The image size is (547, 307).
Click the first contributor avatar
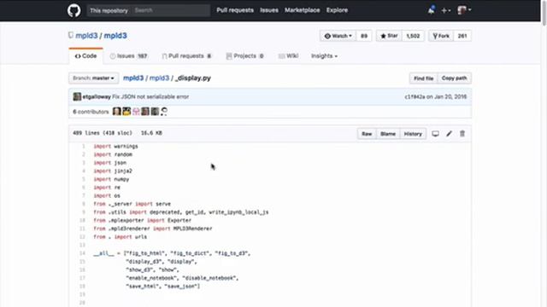tap(116, 112)
